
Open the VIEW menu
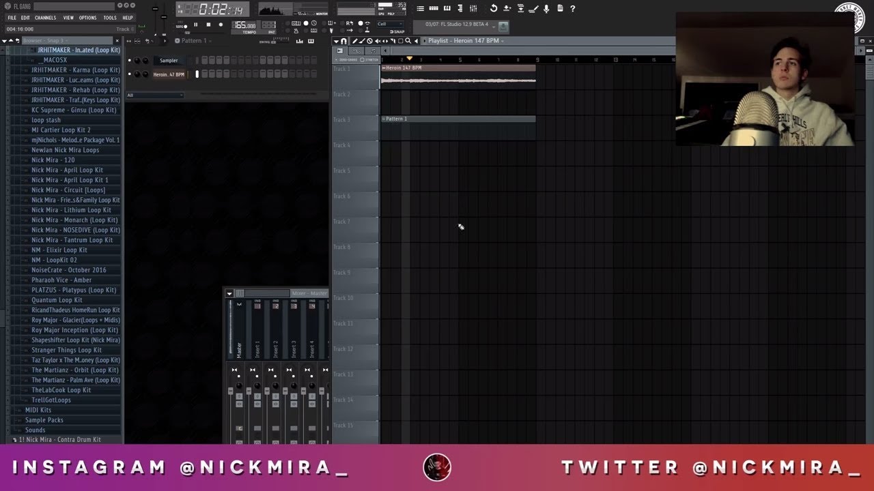[68, 18]
